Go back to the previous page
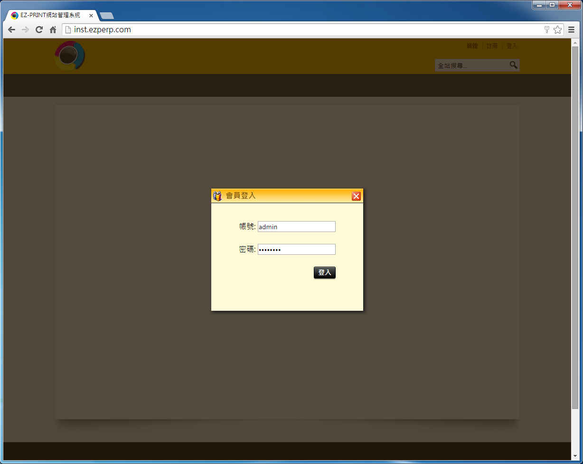The height and width of the screenshot is (464, 583). (12, 29)
